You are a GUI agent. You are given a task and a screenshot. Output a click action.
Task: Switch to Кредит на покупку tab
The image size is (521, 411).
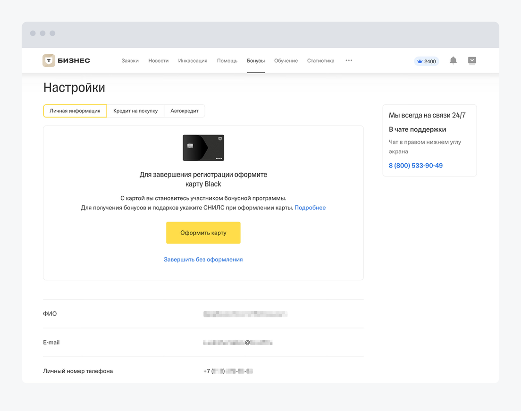click(x=135, y=111)
